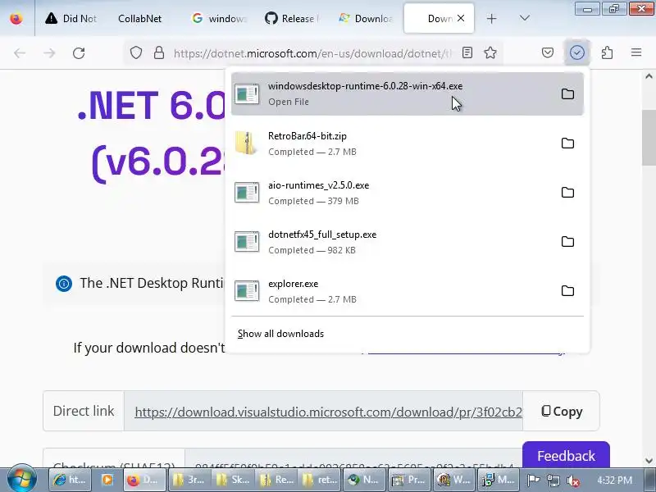
Task: Bookmark this page with star icon
Action: pos(490,52)
